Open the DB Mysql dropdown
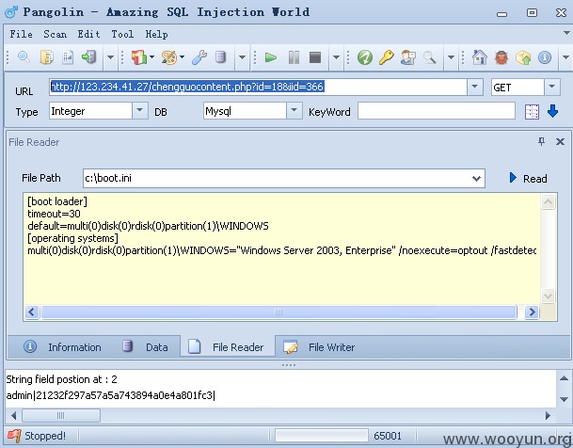 294,110
